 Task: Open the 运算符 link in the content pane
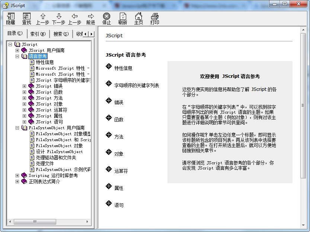click(121, 171)
